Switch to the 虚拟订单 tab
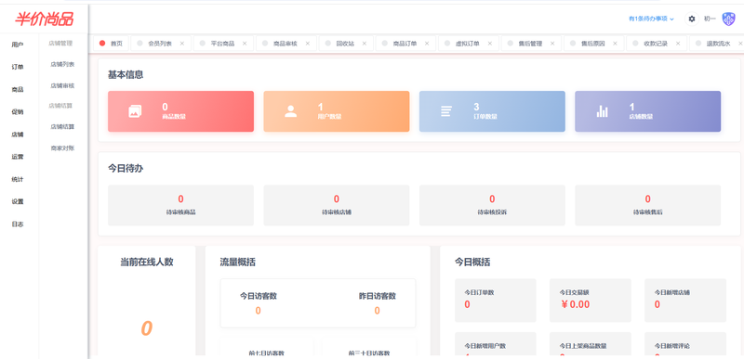The width and height of the screenshot is (744, 359). 468,44
